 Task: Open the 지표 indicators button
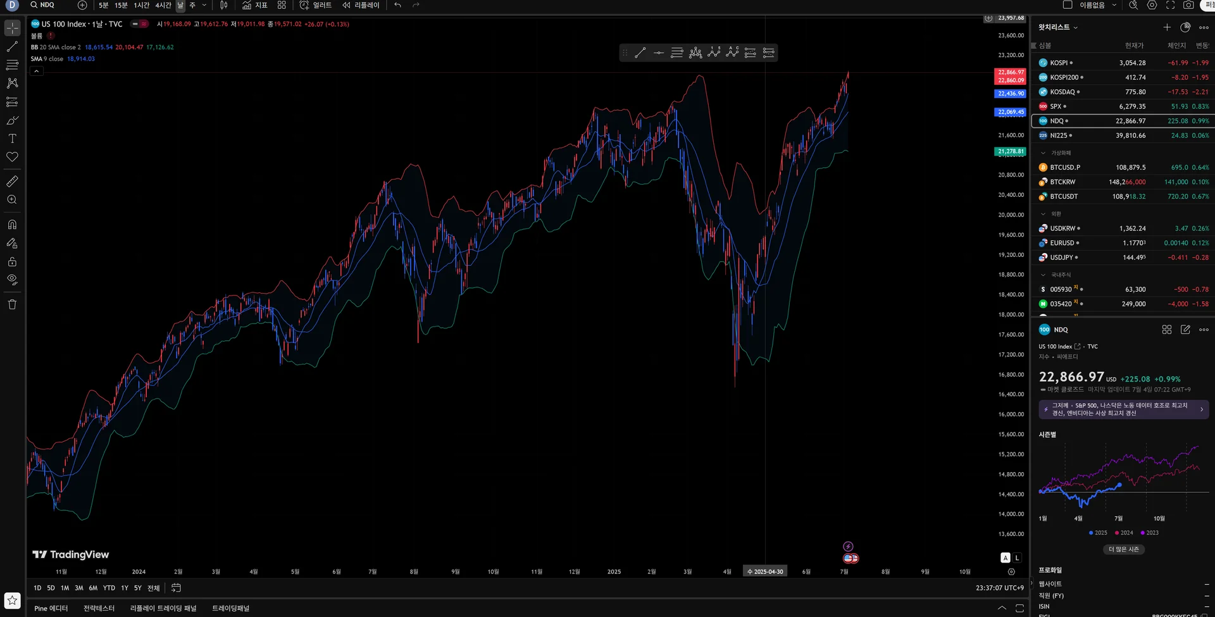click(255, 5)
